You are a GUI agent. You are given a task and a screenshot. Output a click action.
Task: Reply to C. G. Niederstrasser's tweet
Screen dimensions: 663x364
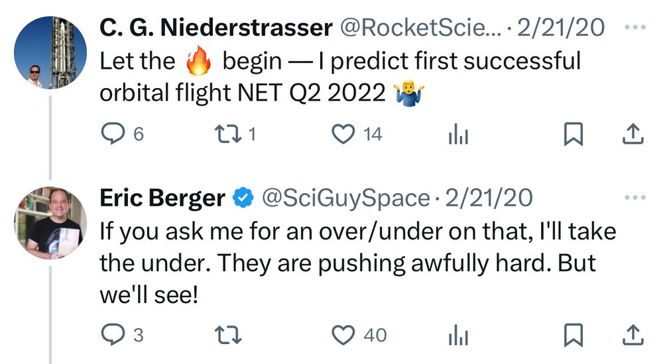[x=112, y=135]
